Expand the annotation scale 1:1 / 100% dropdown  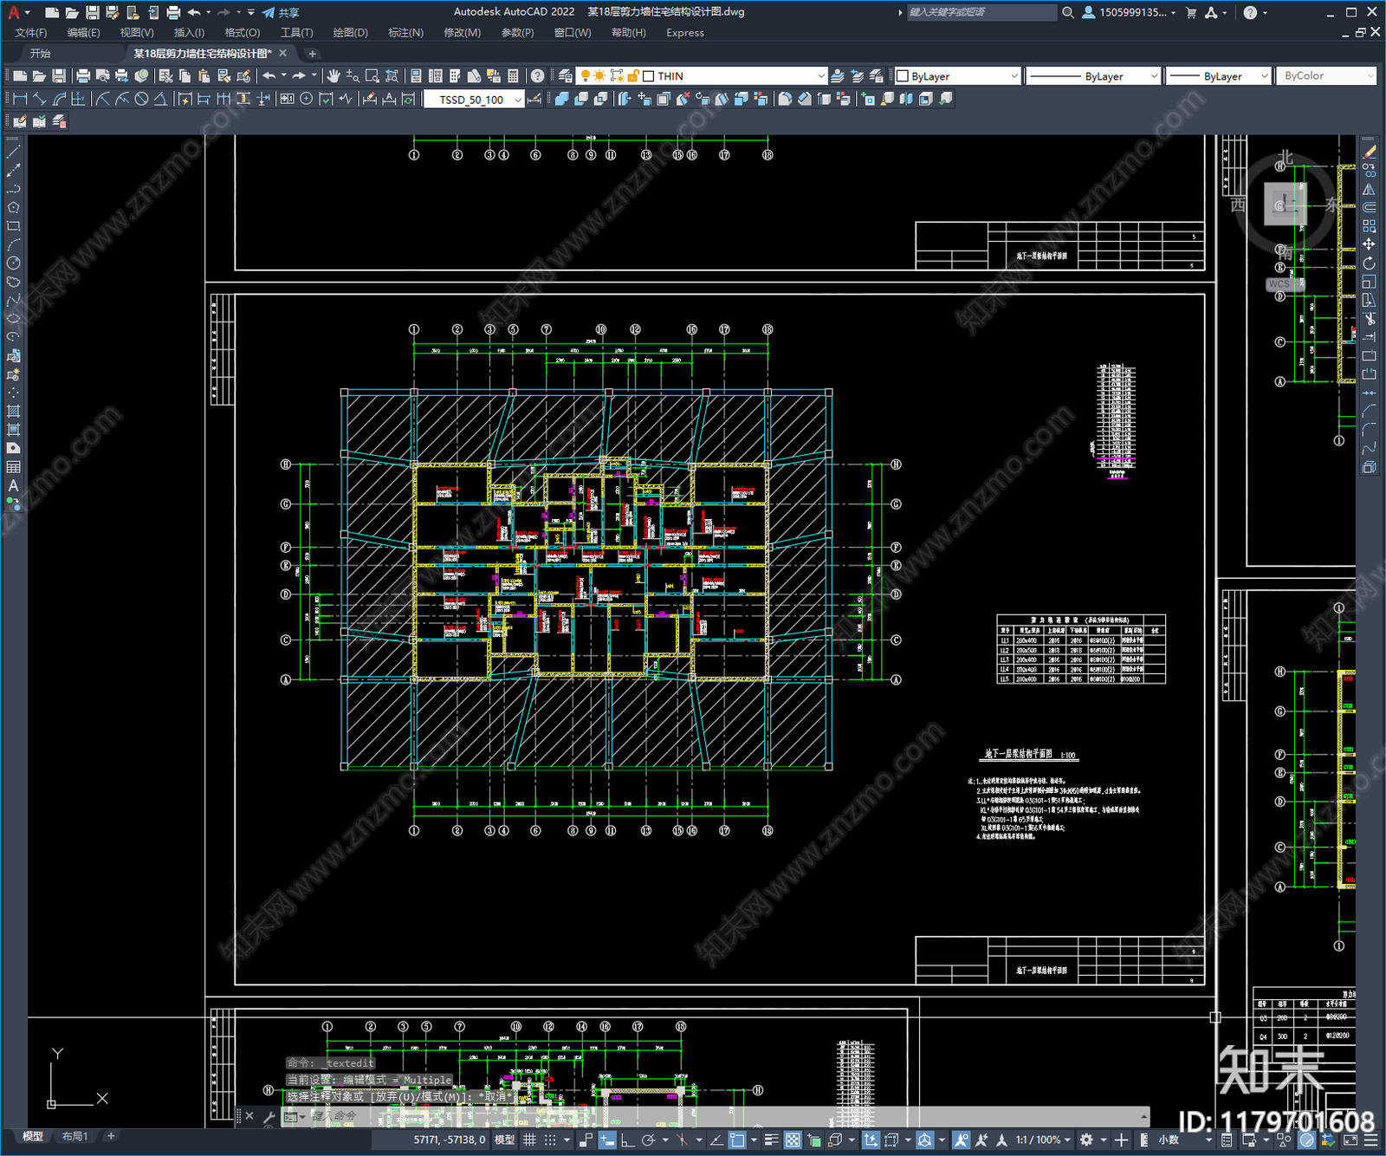(1043, 1140)
